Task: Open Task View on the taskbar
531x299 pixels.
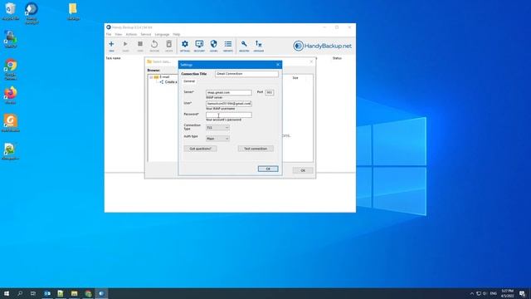Action: pyautogui.click(x=33, y=293)
